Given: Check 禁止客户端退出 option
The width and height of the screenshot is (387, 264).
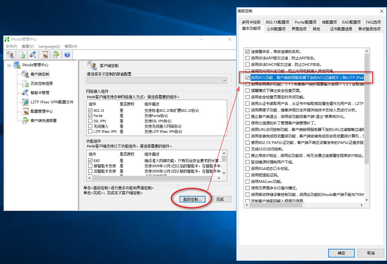Looking at the screenshot, I should coord(247,117).
